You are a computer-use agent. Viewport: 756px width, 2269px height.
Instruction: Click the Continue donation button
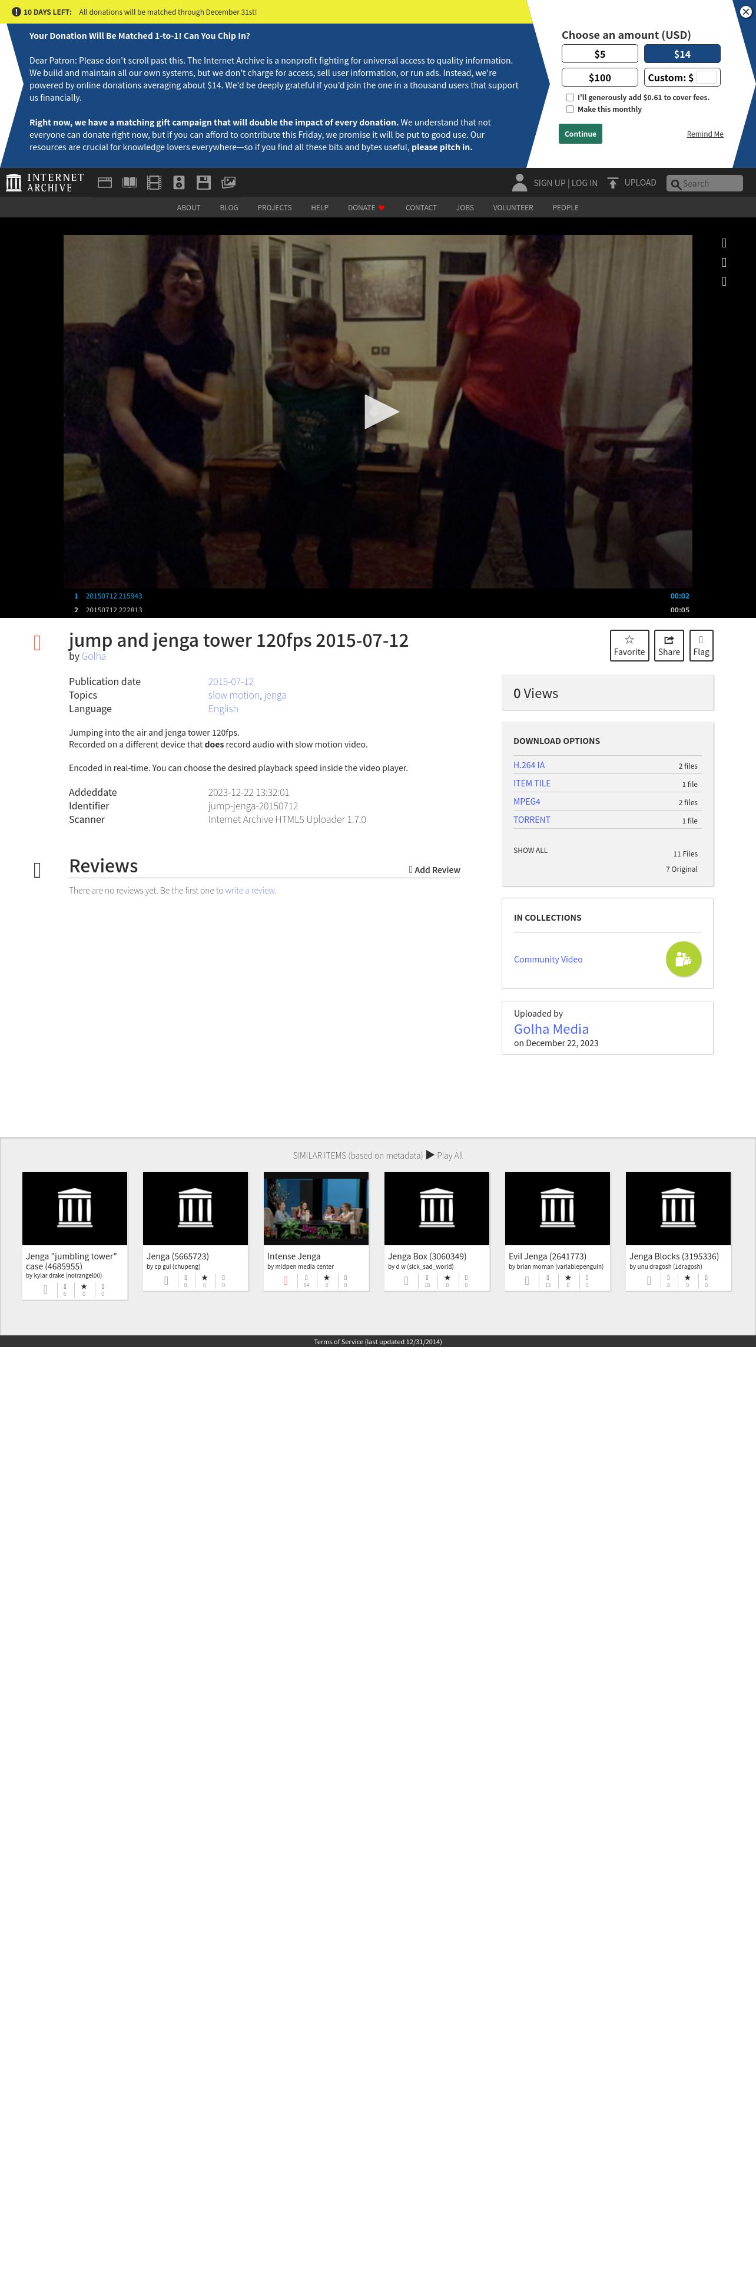(580, 134)
